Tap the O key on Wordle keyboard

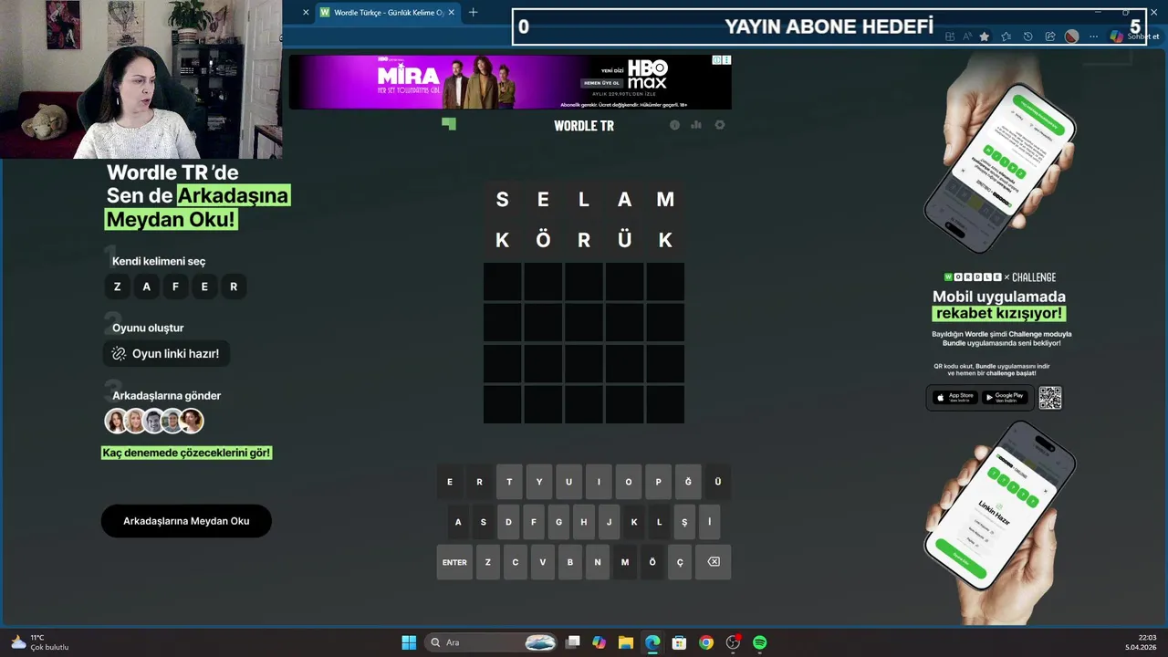coord(629,482)
